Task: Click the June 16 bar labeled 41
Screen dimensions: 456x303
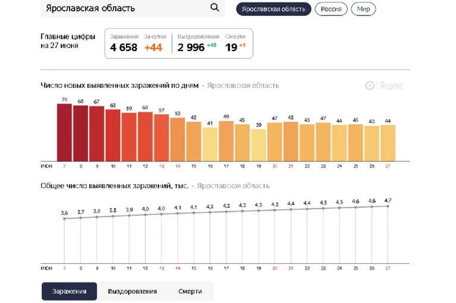Action: pyautogui.click(x=210, y=145)
